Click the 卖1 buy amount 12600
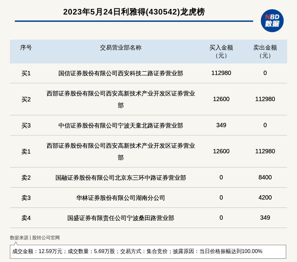 tap(221, 151)
